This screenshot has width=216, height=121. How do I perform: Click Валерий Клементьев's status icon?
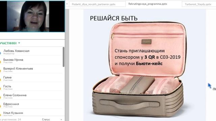[x=0, y=71]
